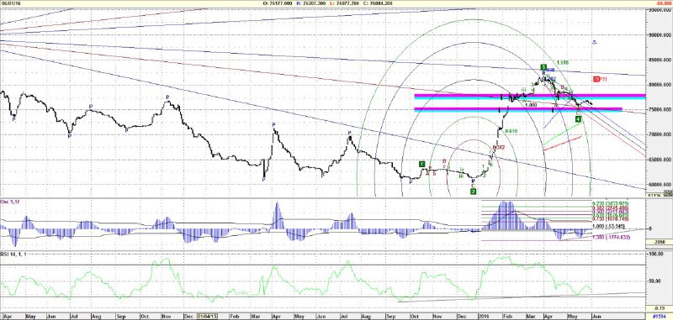Click the 80000.000 price axis label
Screen dimensions: 673x320
[x=660, y=84]
